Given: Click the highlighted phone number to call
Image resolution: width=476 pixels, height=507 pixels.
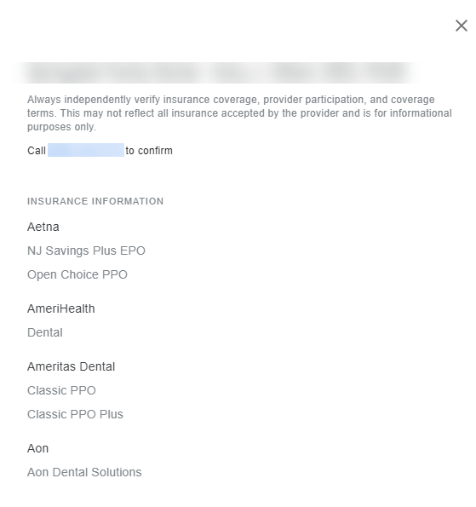Looking at the screenshot, I should click(86, 150).
